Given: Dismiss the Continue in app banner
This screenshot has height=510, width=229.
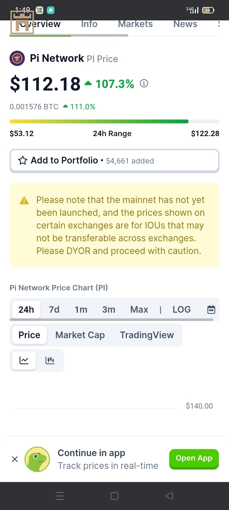Looking at the screenshot, I should [15, 459].
